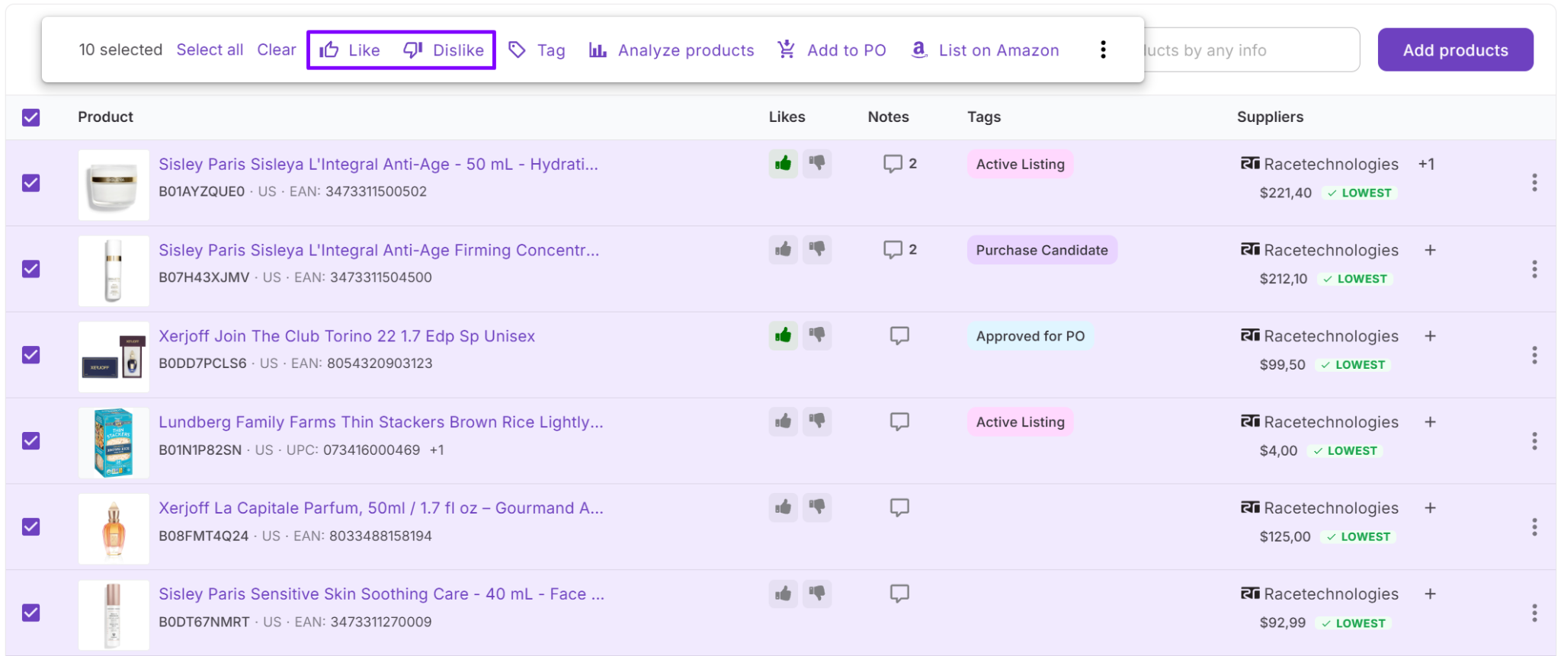1561x656 pixels.
Task: Add supplier for Xerjoff La Capitale
Action: (1430, 508)
